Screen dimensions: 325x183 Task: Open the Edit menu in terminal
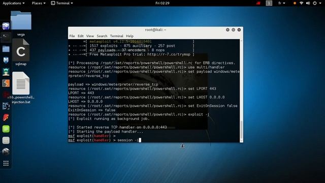(80, 36)
